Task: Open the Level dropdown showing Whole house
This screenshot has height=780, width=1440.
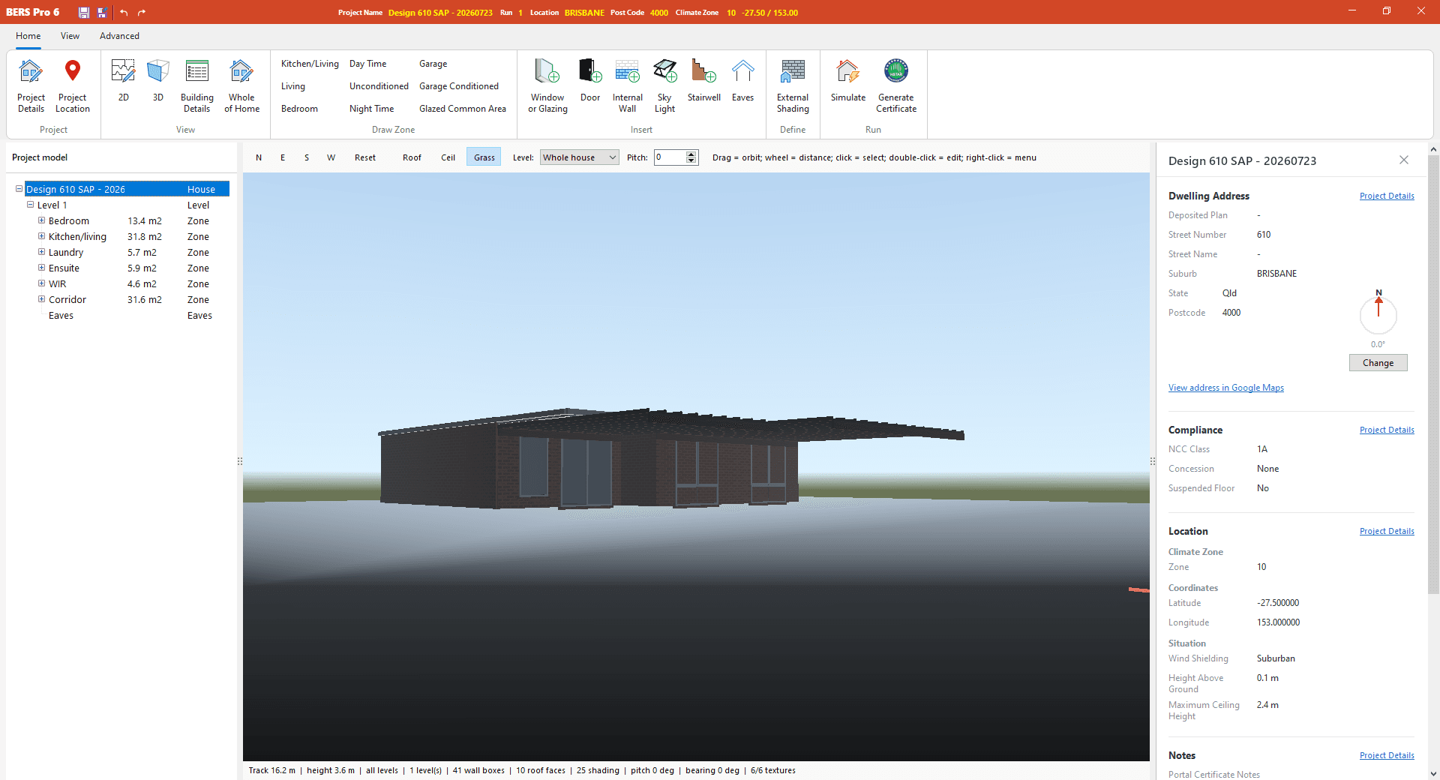Action: (579, 157)
